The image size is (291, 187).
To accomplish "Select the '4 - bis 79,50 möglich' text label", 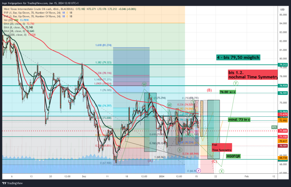I will click(x=238, y=57).
